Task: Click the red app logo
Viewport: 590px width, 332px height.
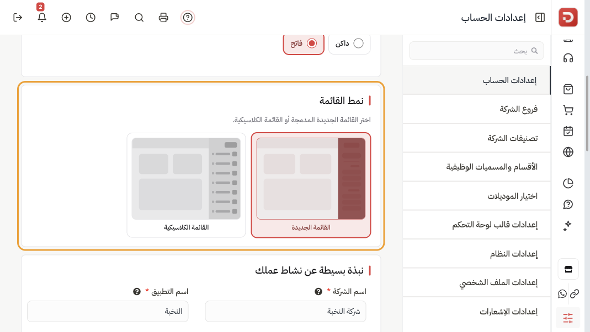Action: (568, 17)
